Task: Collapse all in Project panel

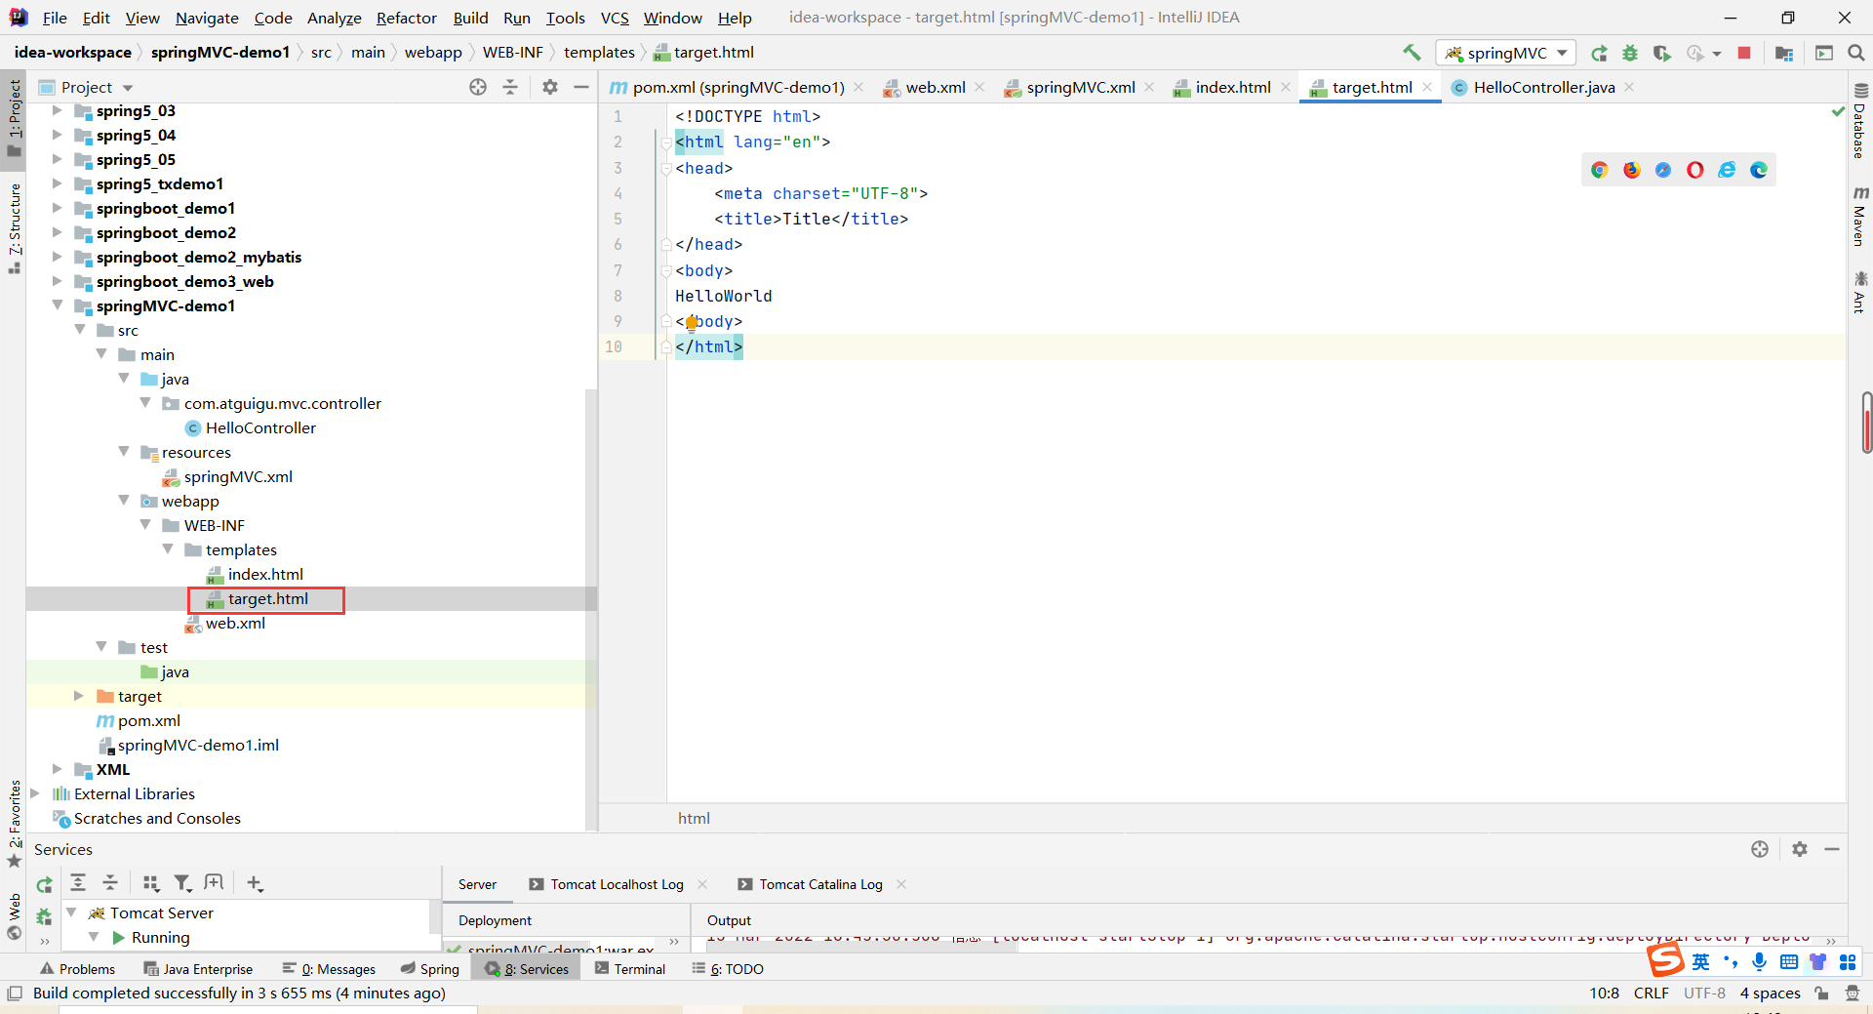Action: point(510,87)
